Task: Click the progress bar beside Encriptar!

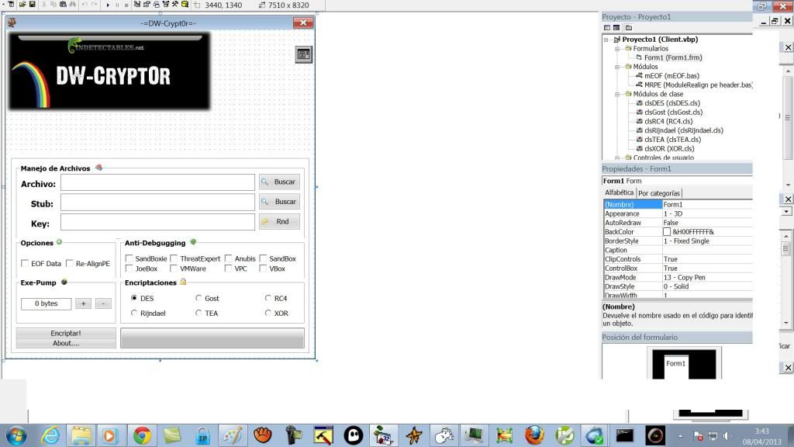Action: click(x=212, y=338)
